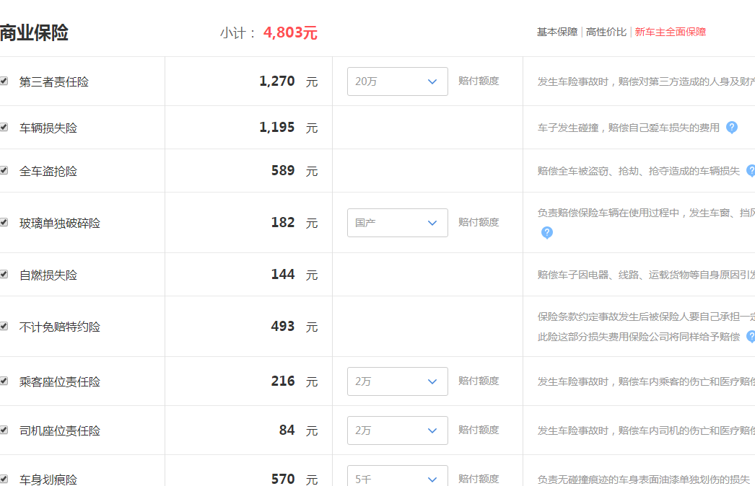Uncheck the 不计免赔特约险 checkbox
Screen dimensions: 755x486
click(4, 326)
